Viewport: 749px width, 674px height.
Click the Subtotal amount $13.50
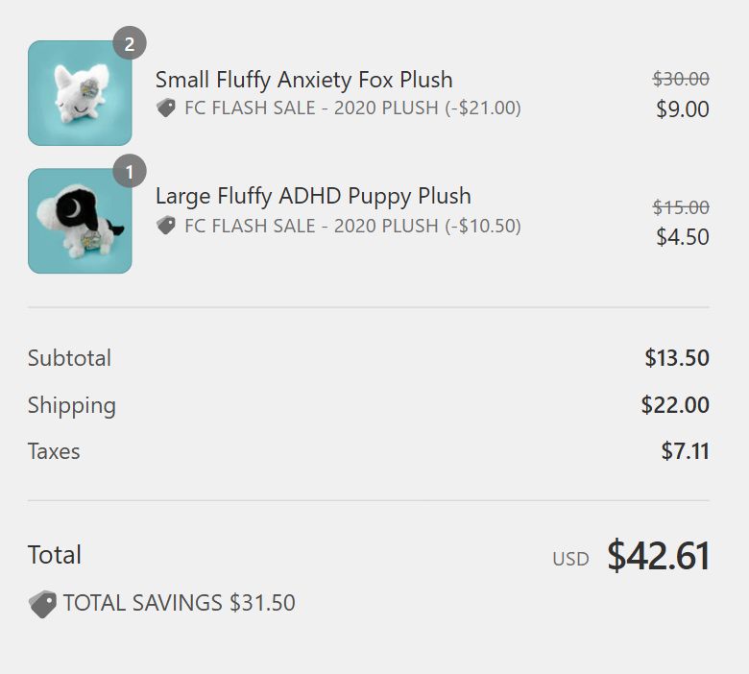tap(677, 358)
